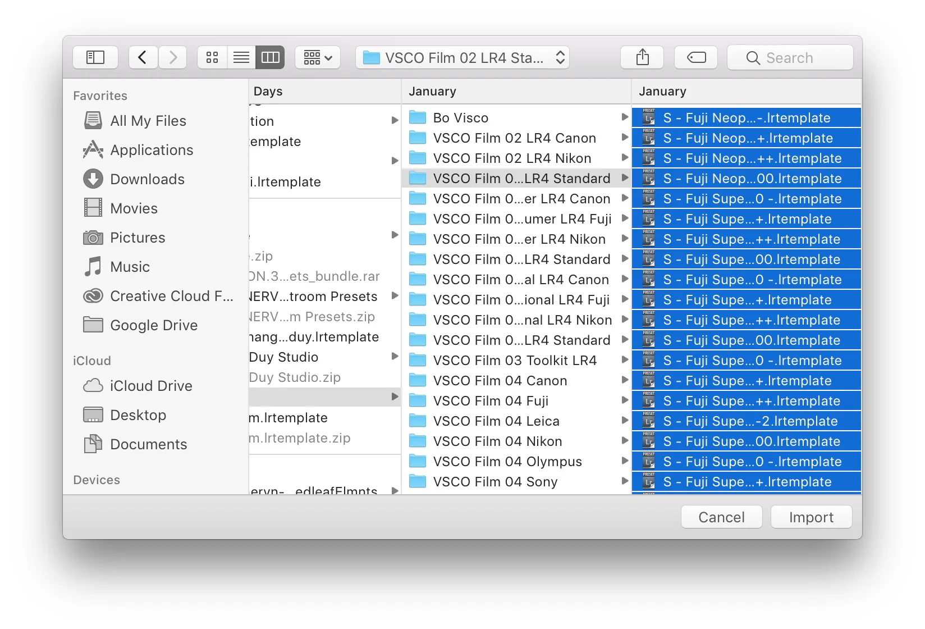Select VSCO Film 04 Fuji folder

tap(516, 401)
